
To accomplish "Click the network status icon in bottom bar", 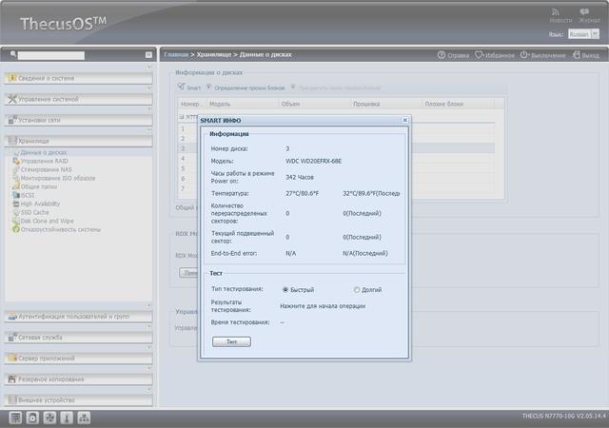I will 84,418.
